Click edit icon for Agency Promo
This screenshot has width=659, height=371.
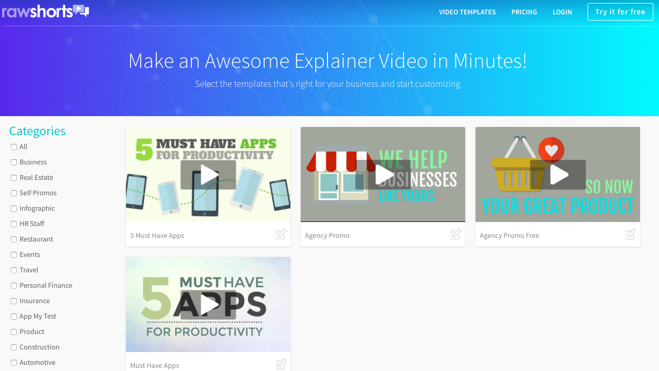point(455,235)
